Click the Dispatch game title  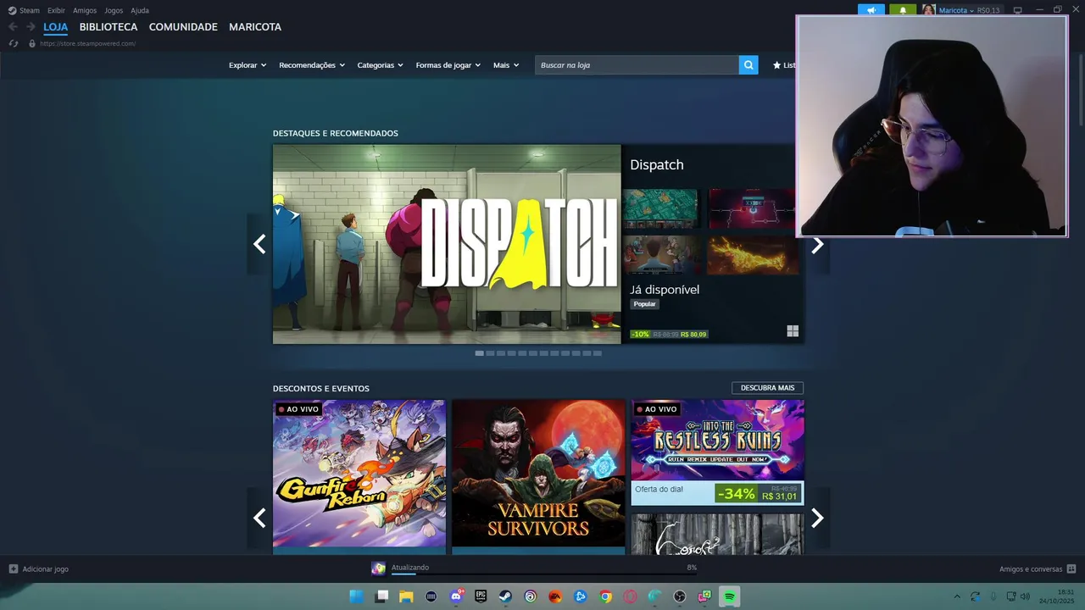click(x=657, y=164)
